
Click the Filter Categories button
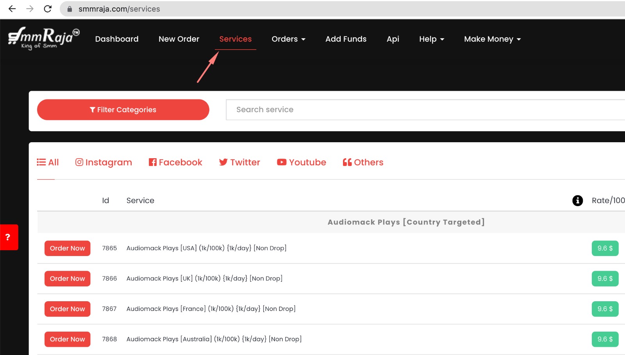pos(123,110)
